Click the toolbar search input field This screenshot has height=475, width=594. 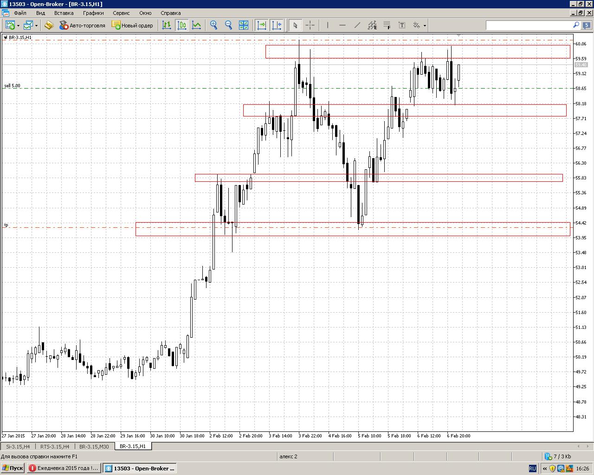pyautogui.click(x=529, y=25)
